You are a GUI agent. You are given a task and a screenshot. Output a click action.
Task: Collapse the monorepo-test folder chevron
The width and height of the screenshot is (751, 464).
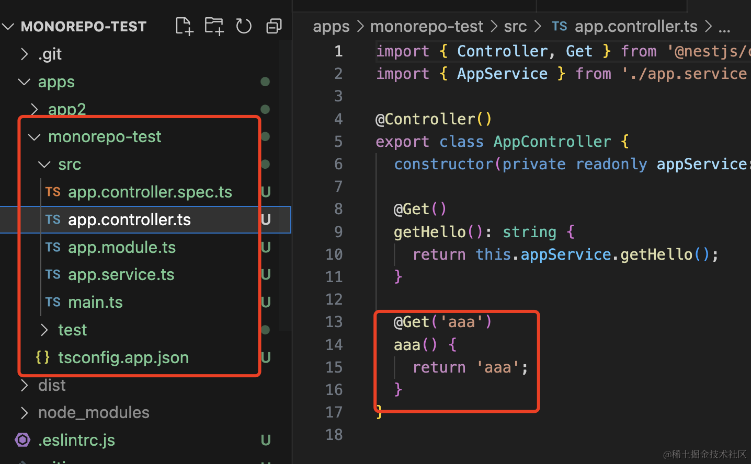click(35, 137)
